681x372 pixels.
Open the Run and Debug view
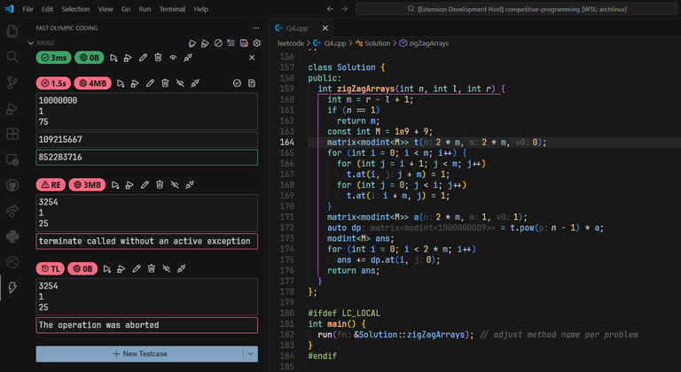click(x=12, y=109)
